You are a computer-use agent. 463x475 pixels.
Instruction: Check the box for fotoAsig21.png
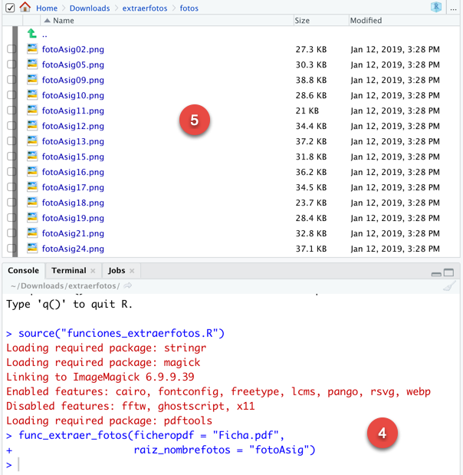click(11, 233)
